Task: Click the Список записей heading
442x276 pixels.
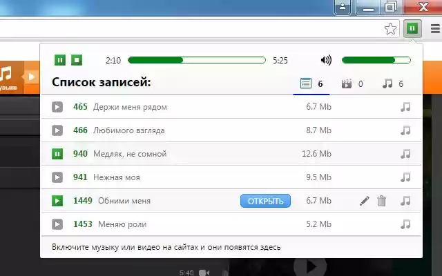Action: 102,82
